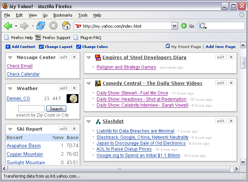The width and height of the screenshot is (248, 182).
Task: Open the Edit menu
Action: click(19, 15)
